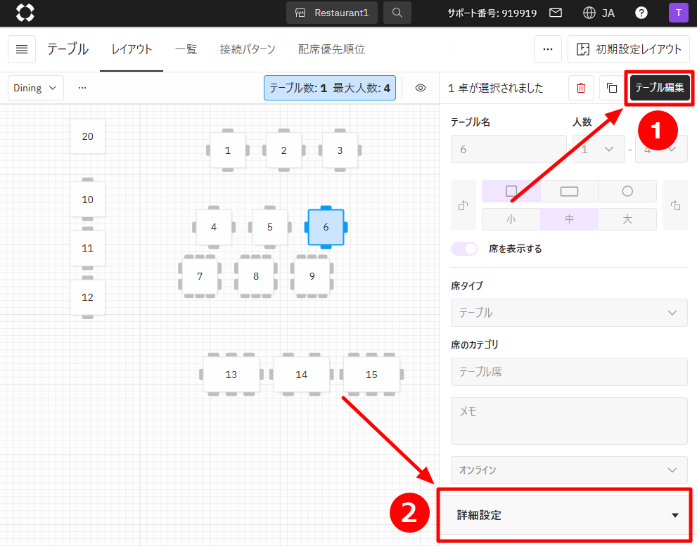The height and width of the screenshot is (546, 697).
Task: Click the app logo icon
Action: [25, 13]
